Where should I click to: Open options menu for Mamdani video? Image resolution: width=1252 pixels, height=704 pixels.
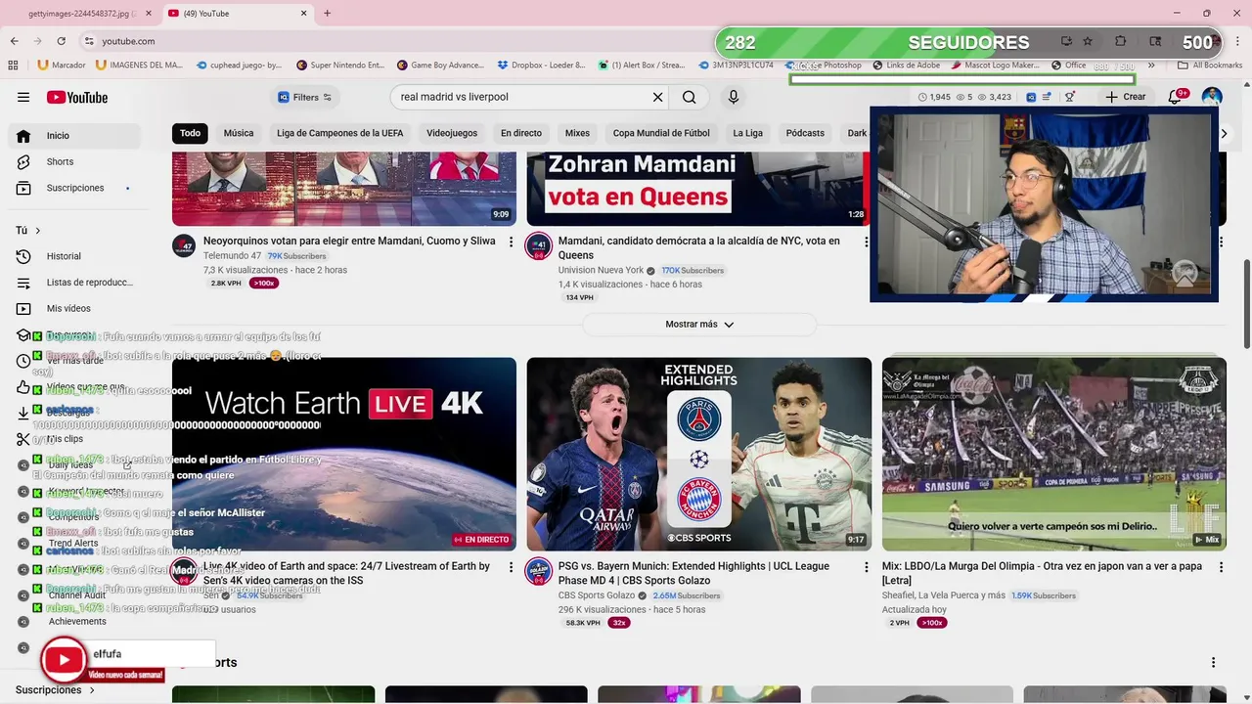click(x=866, y=242)
